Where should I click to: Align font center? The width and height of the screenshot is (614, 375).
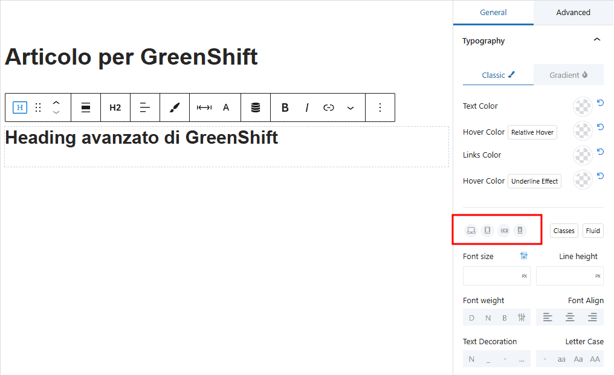coord(570,318)
